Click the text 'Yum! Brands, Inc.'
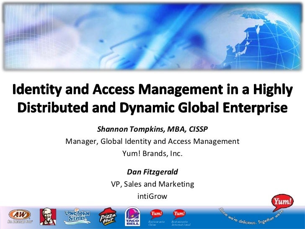Viewport: 305px width, 229px height. click(152, 154)
